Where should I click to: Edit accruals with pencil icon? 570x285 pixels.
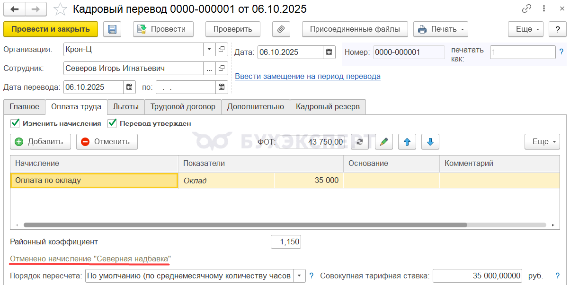[384, 142]
